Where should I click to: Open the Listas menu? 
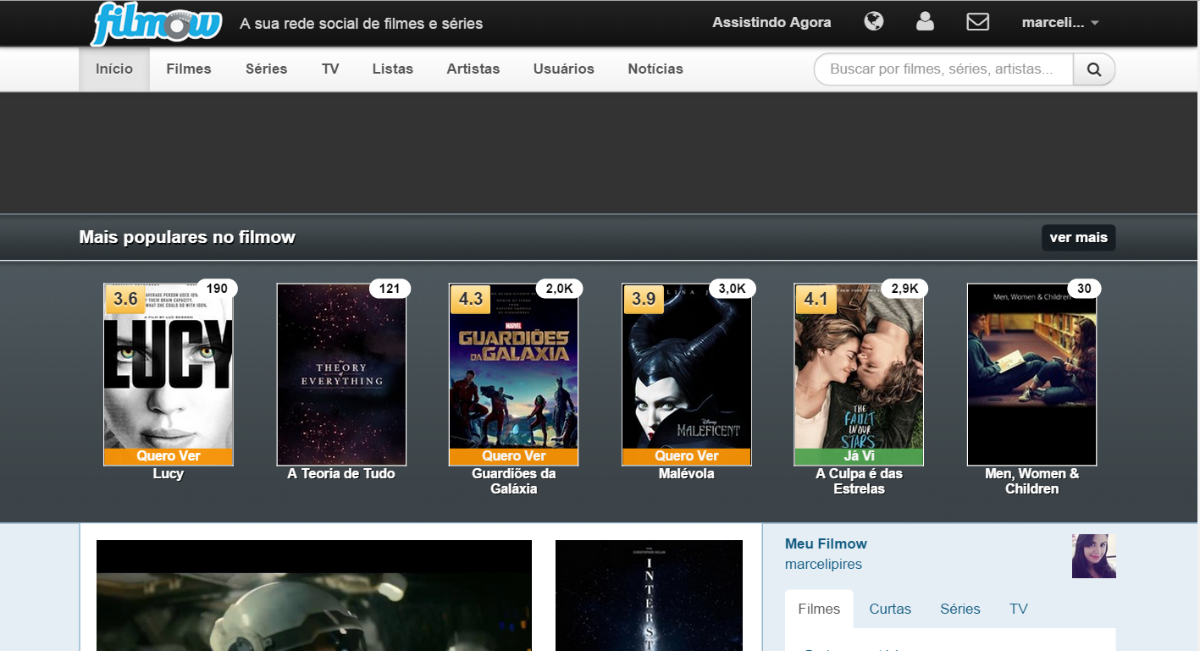393,69
